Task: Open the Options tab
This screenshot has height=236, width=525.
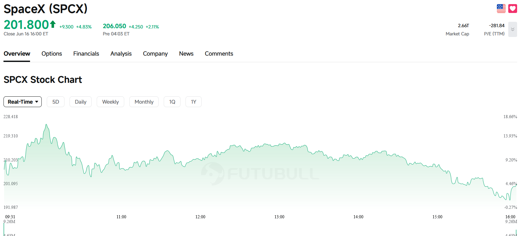Action: point(52,54)
